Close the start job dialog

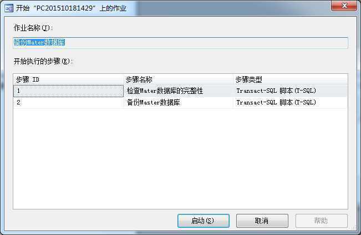344,6
